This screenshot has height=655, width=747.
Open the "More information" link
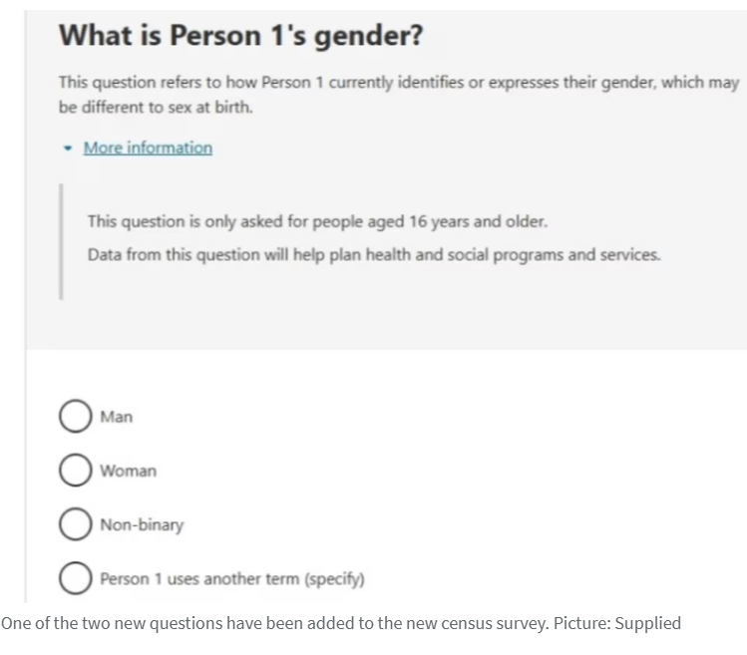148,148
